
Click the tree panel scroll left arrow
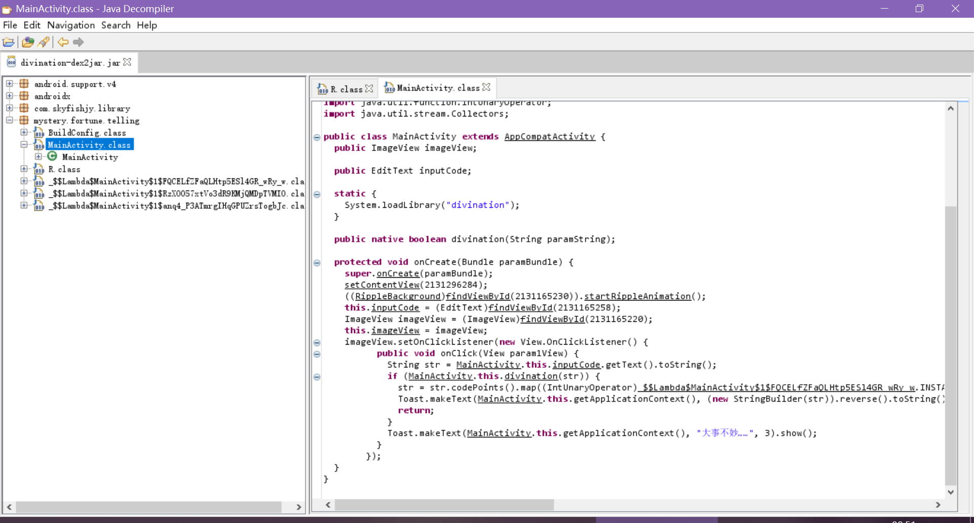pyautogui.click(x=9, y=507)
